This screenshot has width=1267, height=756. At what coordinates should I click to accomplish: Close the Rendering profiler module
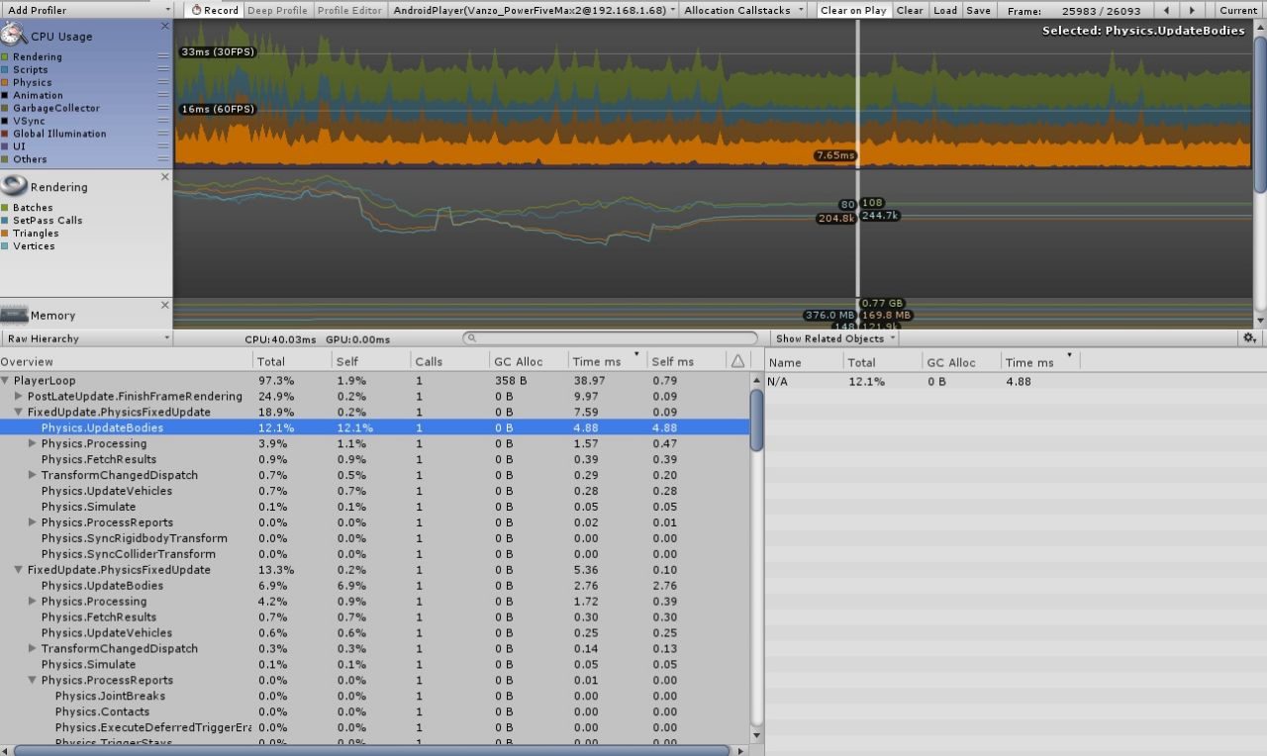(164, 176)
